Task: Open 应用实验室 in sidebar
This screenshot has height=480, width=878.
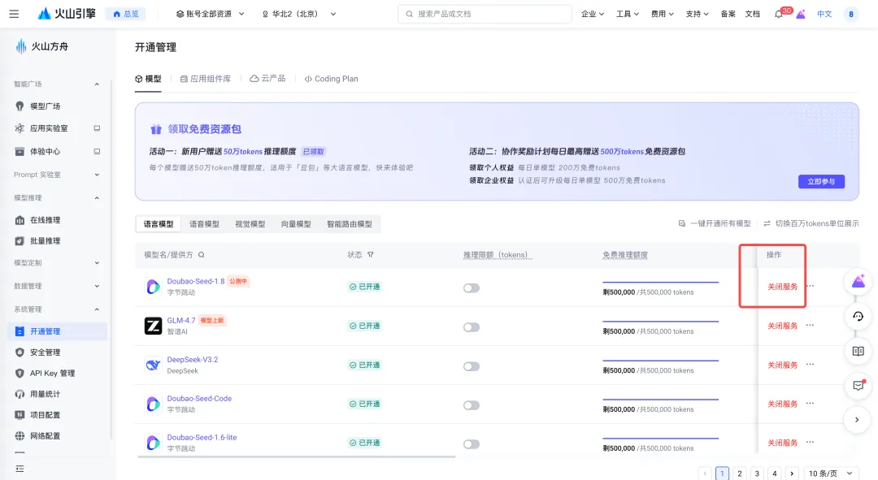Action: 49,128
